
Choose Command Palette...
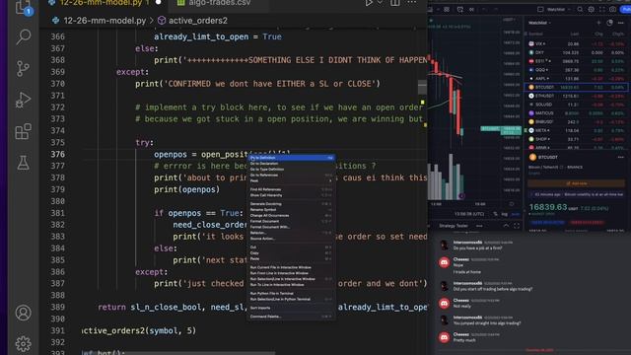(292, 317)
